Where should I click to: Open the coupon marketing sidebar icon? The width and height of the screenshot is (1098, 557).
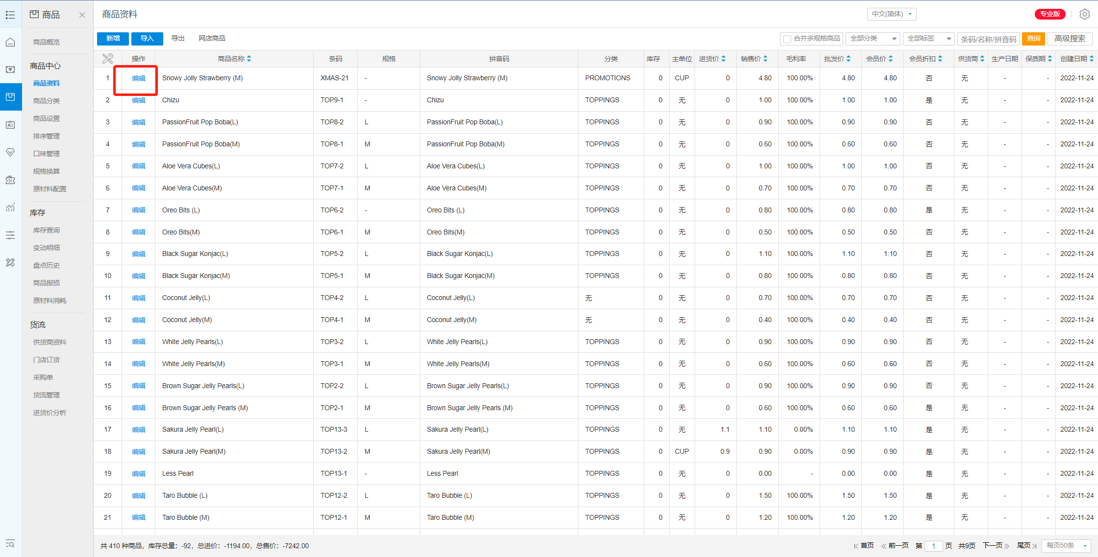tap(10, 180)
